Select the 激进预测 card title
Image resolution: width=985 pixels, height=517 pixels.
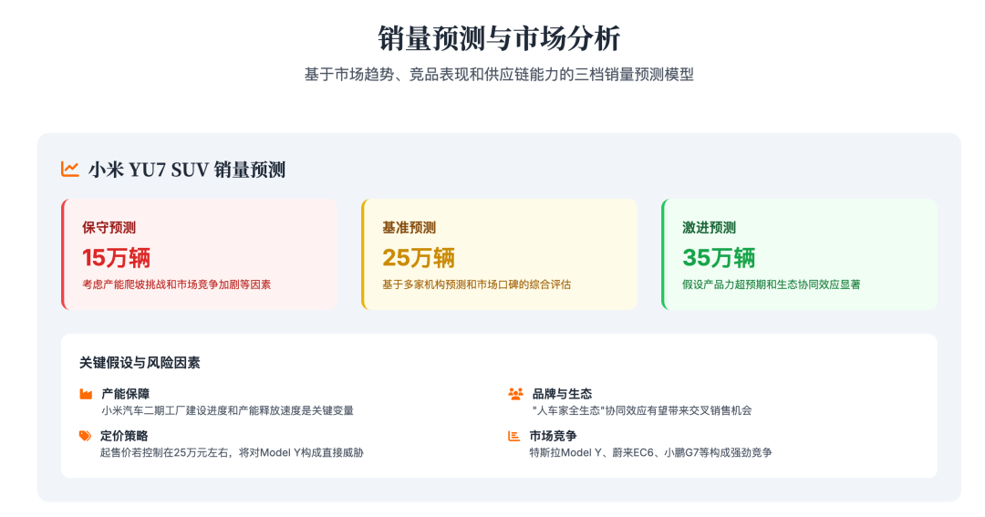pos(710,227)
